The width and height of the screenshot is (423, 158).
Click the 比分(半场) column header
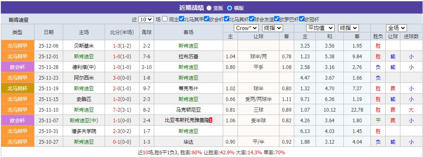click(x=122, y=32)
